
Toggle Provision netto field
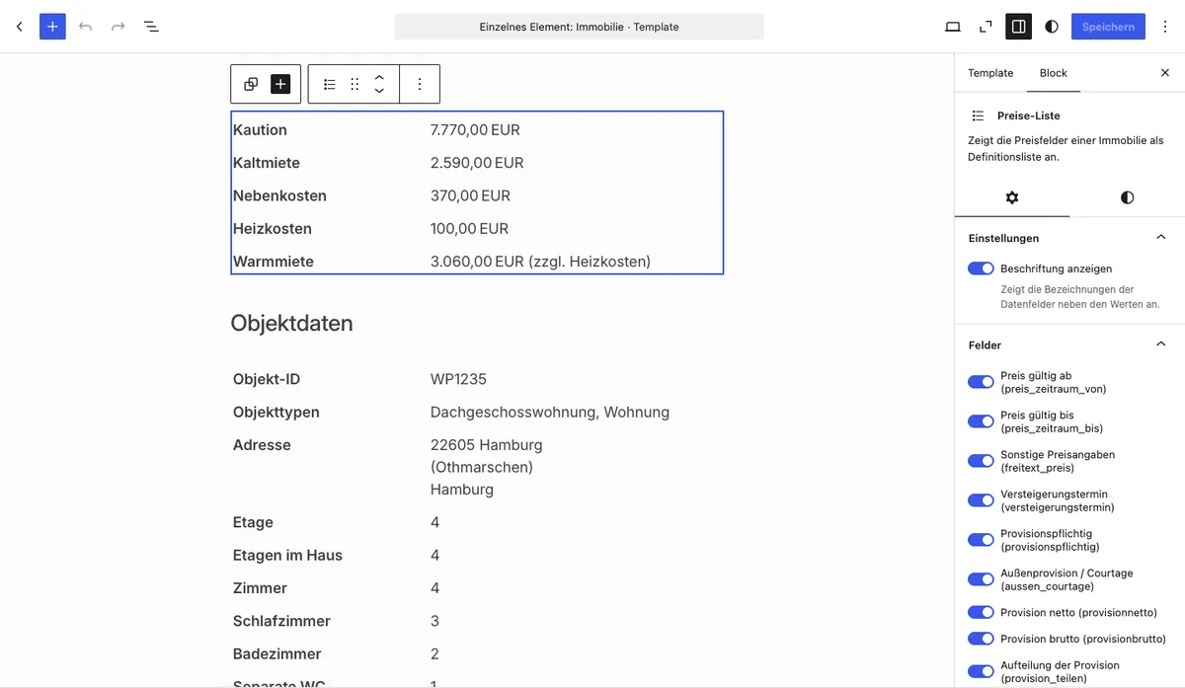981,612
